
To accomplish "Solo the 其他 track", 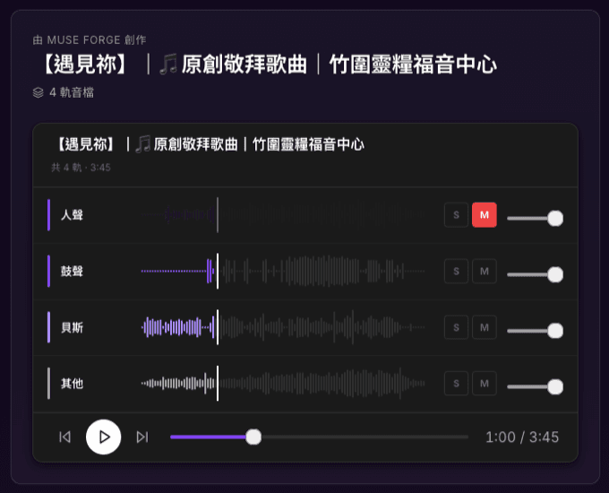I will pyautogui.click(x=456, y=384).
